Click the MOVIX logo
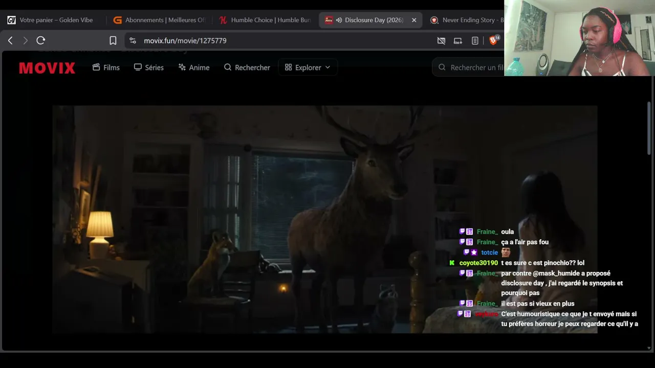Image resolution: width=655 pixels, height=368 pixels. (47, 67)
